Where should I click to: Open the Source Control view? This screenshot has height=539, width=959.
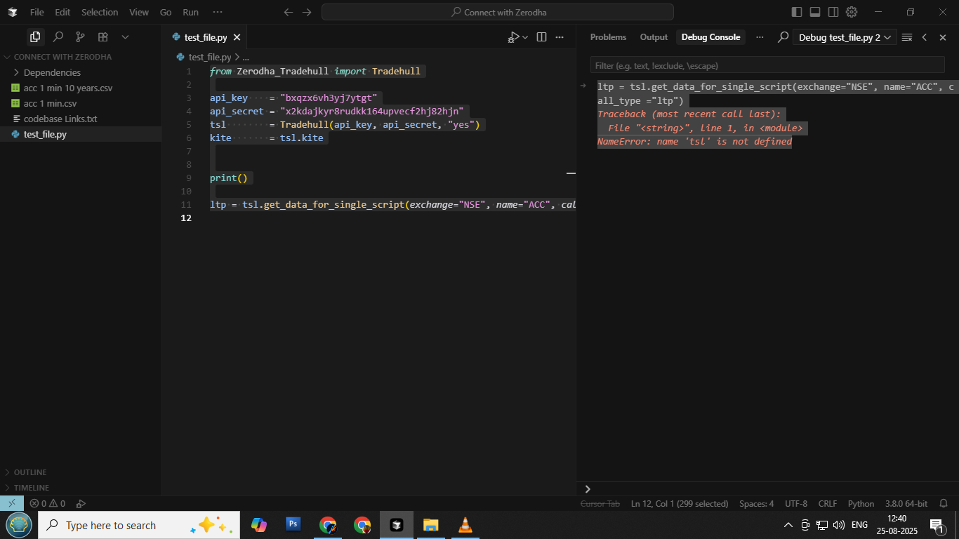click(80, 37)
